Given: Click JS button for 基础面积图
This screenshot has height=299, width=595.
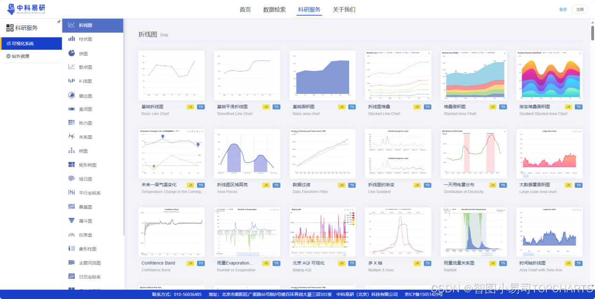Looking at the screenshot, I should pyautogui.click(x=342, y=107).
